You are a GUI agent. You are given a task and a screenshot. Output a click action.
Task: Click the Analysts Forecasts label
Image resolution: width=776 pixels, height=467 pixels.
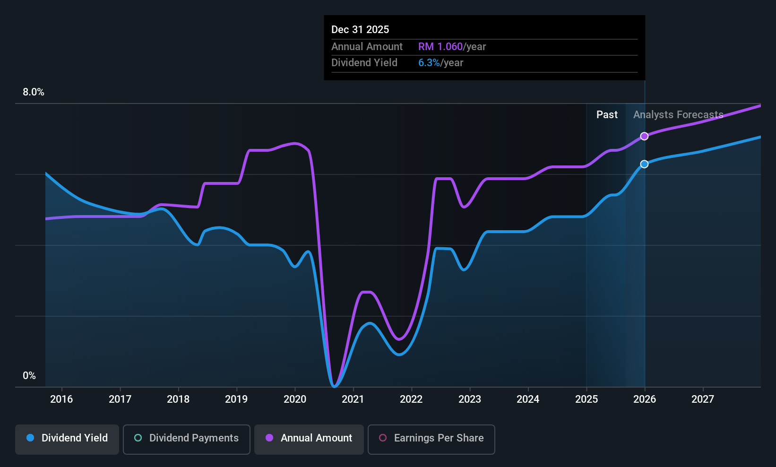point(678,115)
